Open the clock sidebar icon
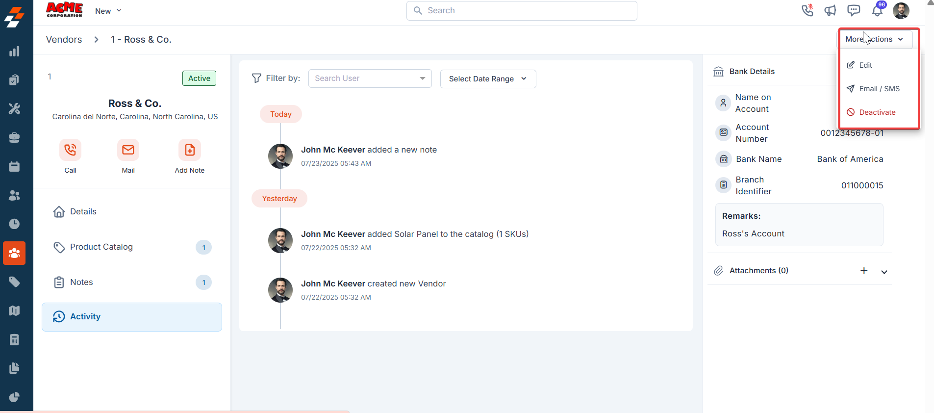Image resolution: width=934 pixels, height=413 pixels. (14, 224)
